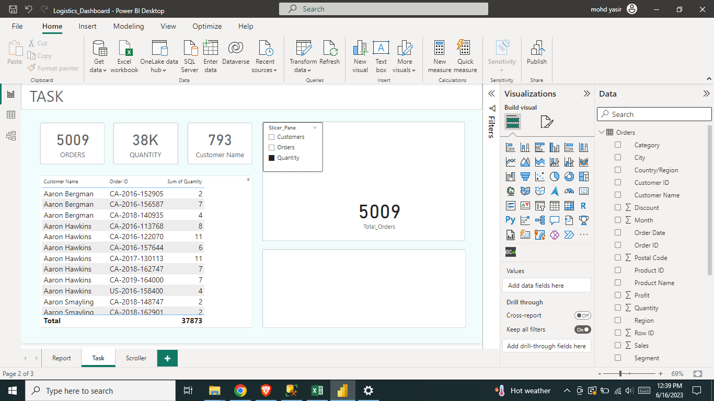
Task: Add a new report page
Action: tap(167, 358)
